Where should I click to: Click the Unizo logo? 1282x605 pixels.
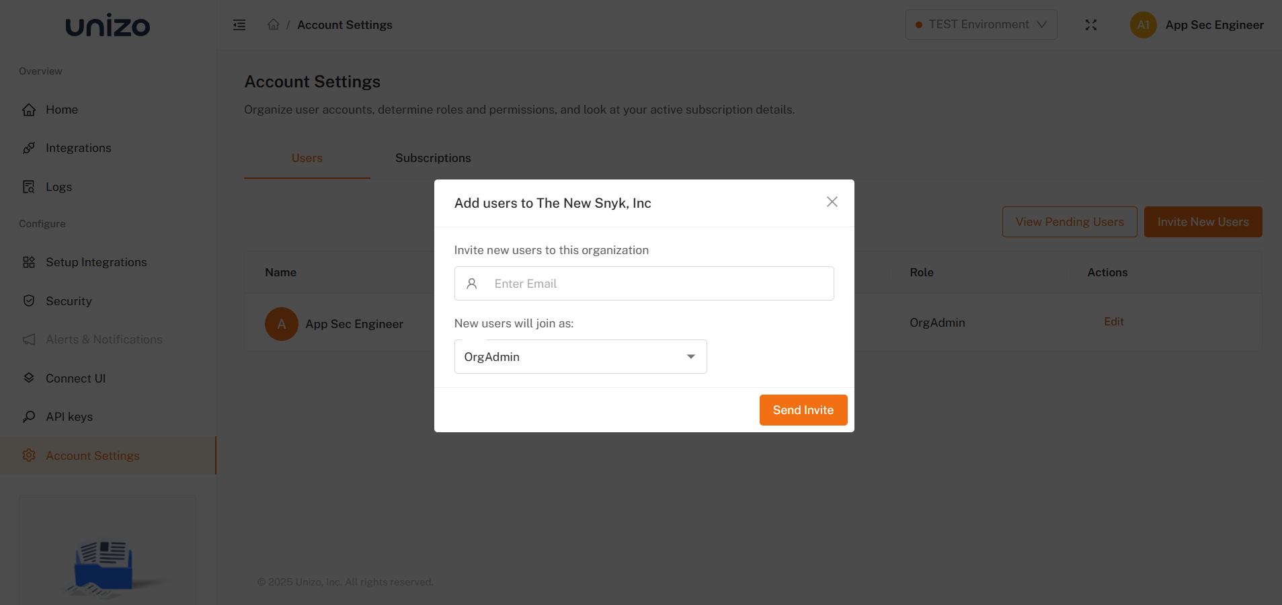(108, 26)
